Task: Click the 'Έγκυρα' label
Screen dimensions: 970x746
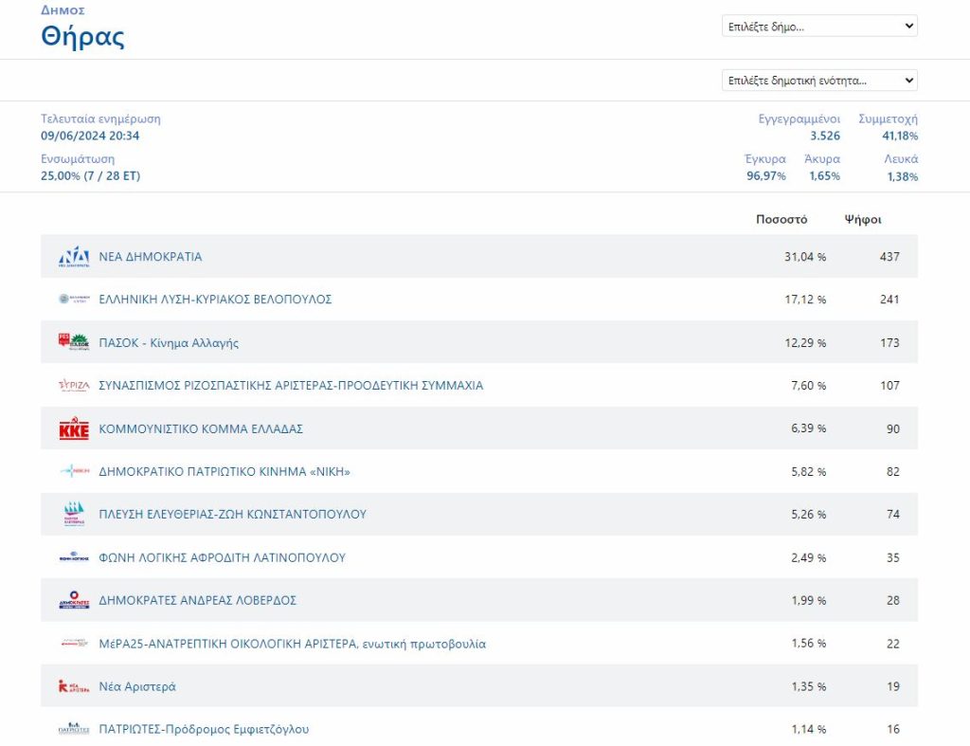Action: (765, 159)
